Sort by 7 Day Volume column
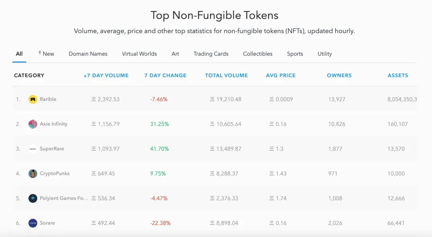Viewport: 432px width, 237px height. [106, 75]
